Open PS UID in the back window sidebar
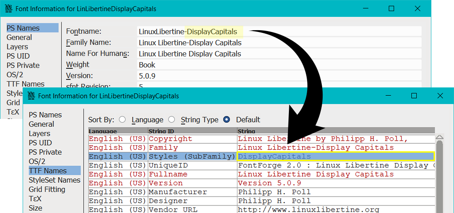This screenshot has width=454, height=213. [x=18, y=56]
